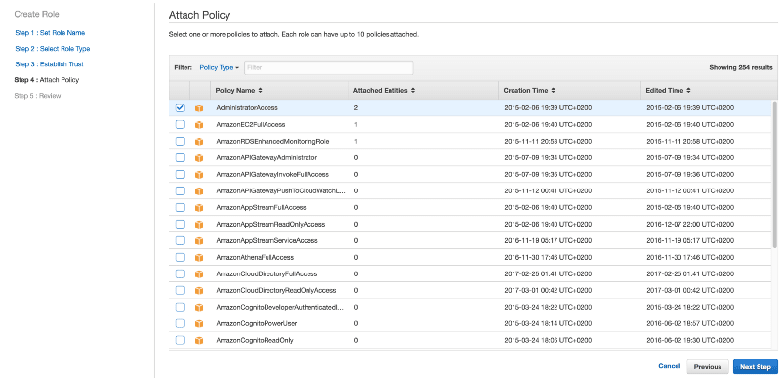Sort by the Edited Time column arrows
Viewport: 781px width, 378px height.
[688, 91]
